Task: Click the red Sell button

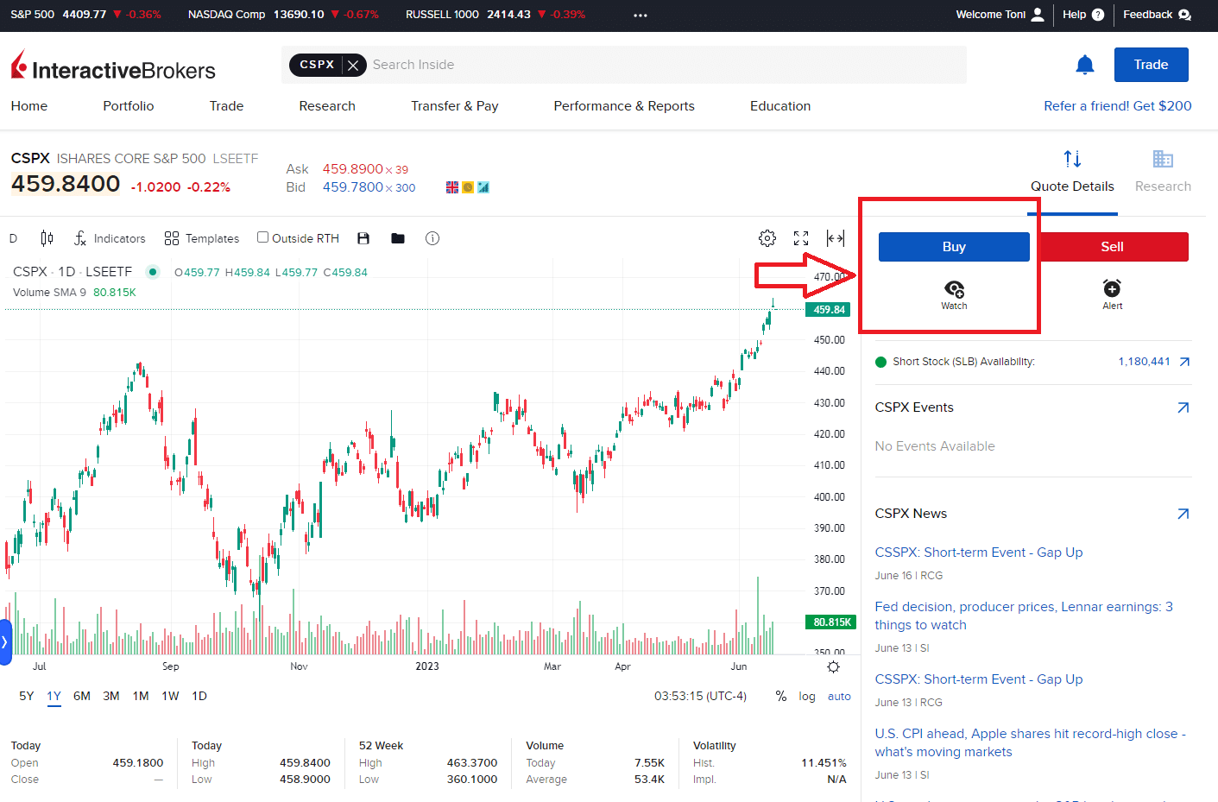Action: coord(1113,247)
